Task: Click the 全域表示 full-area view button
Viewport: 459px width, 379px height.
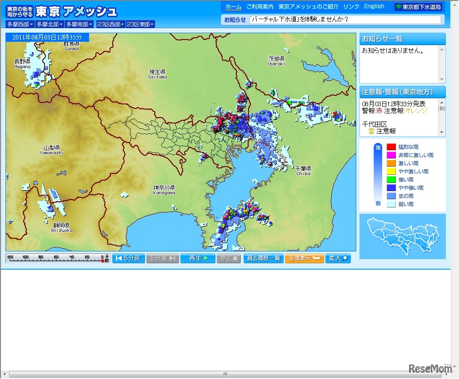Action: click(x=304, y=258)
